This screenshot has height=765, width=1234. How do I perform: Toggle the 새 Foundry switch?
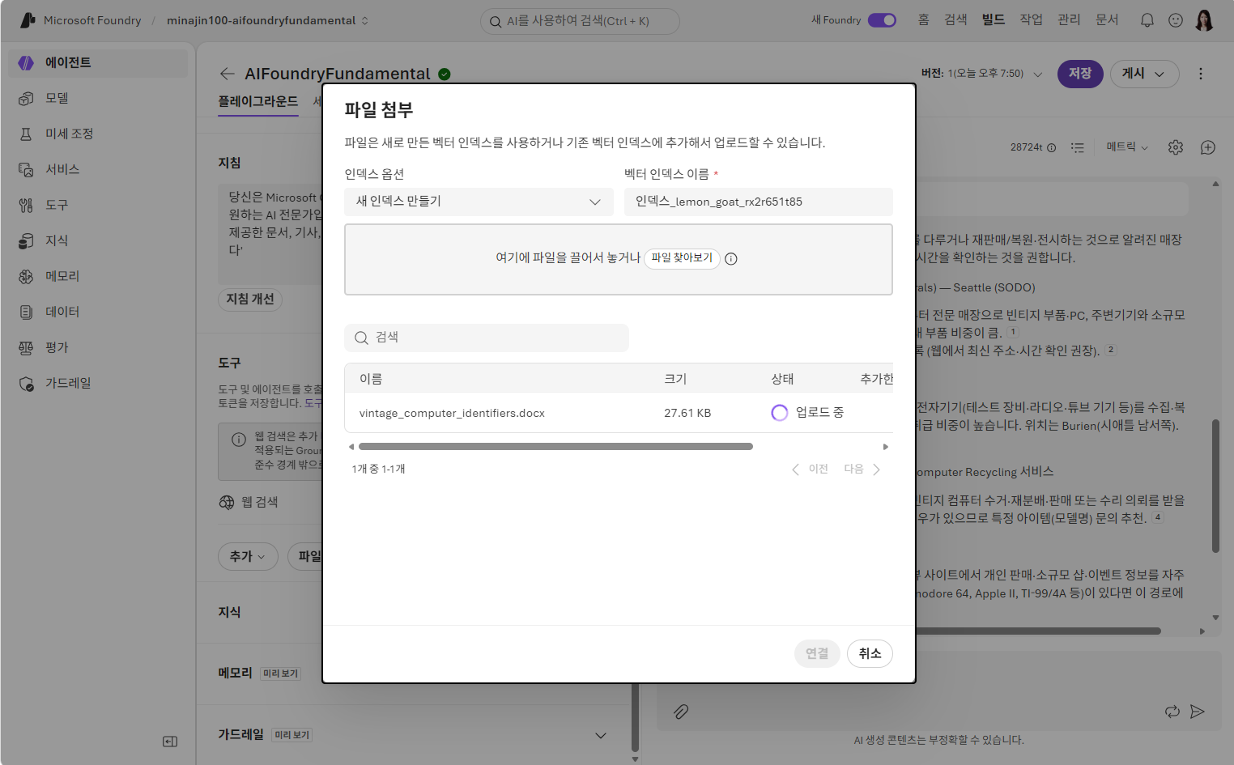(x=882, y=20)
